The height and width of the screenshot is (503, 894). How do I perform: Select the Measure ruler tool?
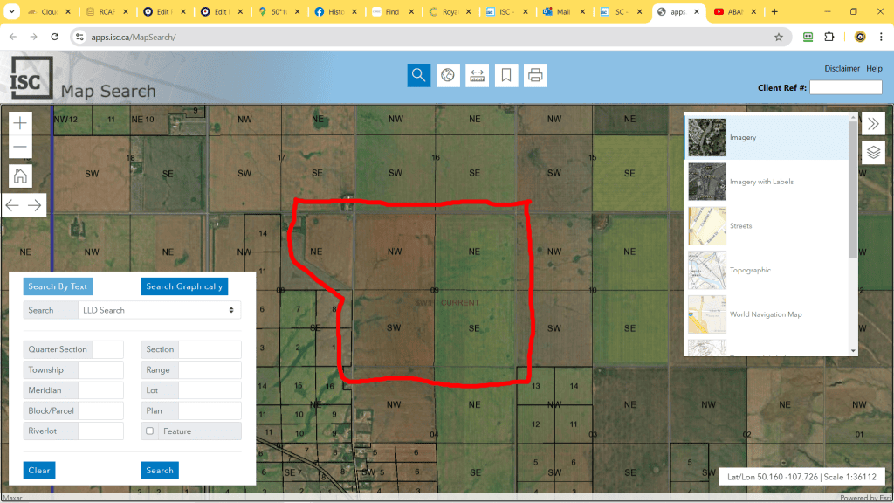coord(477,75)
